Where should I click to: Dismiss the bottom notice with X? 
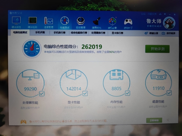tap(168, 120)
